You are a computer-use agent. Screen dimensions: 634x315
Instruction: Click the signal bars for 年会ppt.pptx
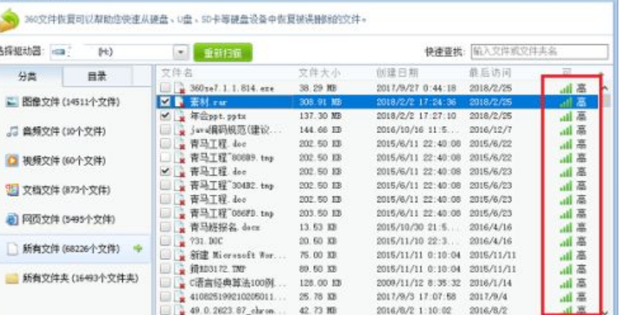point(566,117)
